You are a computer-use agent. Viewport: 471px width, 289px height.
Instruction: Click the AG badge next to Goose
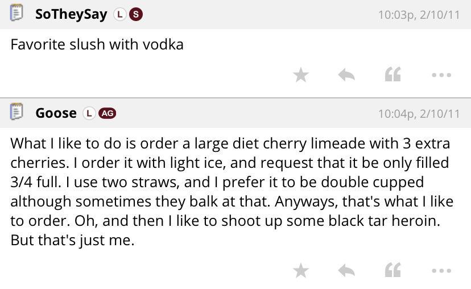(107, 113)
